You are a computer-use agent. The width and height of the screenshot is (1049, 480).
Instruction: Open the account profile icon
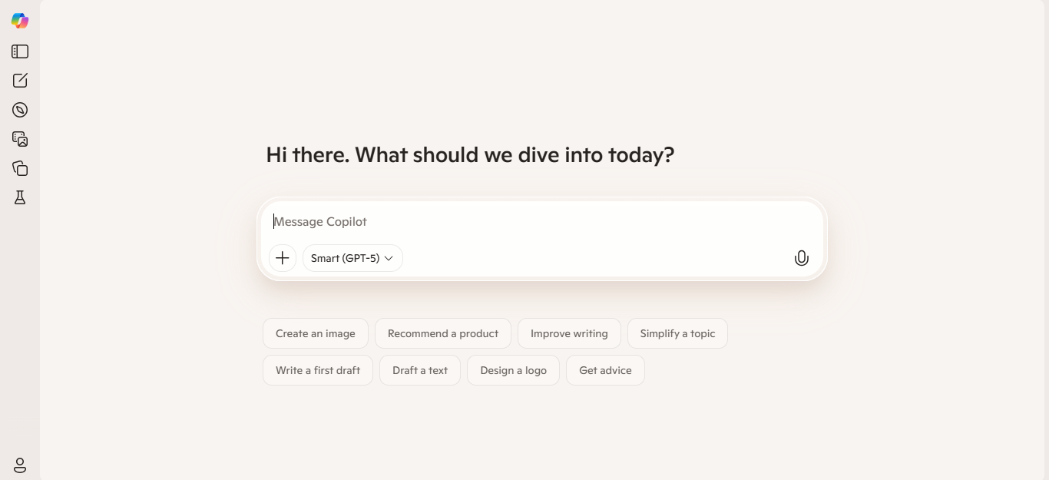coord(20,465)
